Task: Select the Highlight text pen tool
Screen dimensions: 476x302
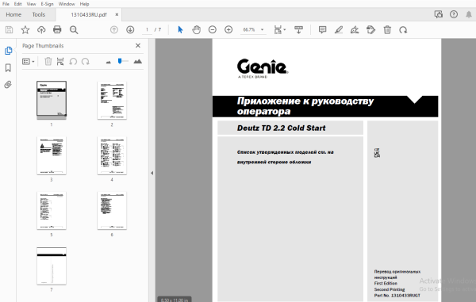Action: (x=339, y=29)
